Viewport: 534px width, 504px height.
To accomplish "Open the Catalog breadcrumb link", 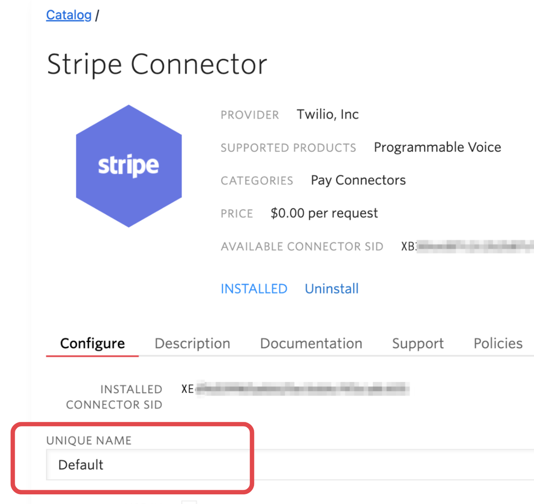I will click(x=68, y=15).
